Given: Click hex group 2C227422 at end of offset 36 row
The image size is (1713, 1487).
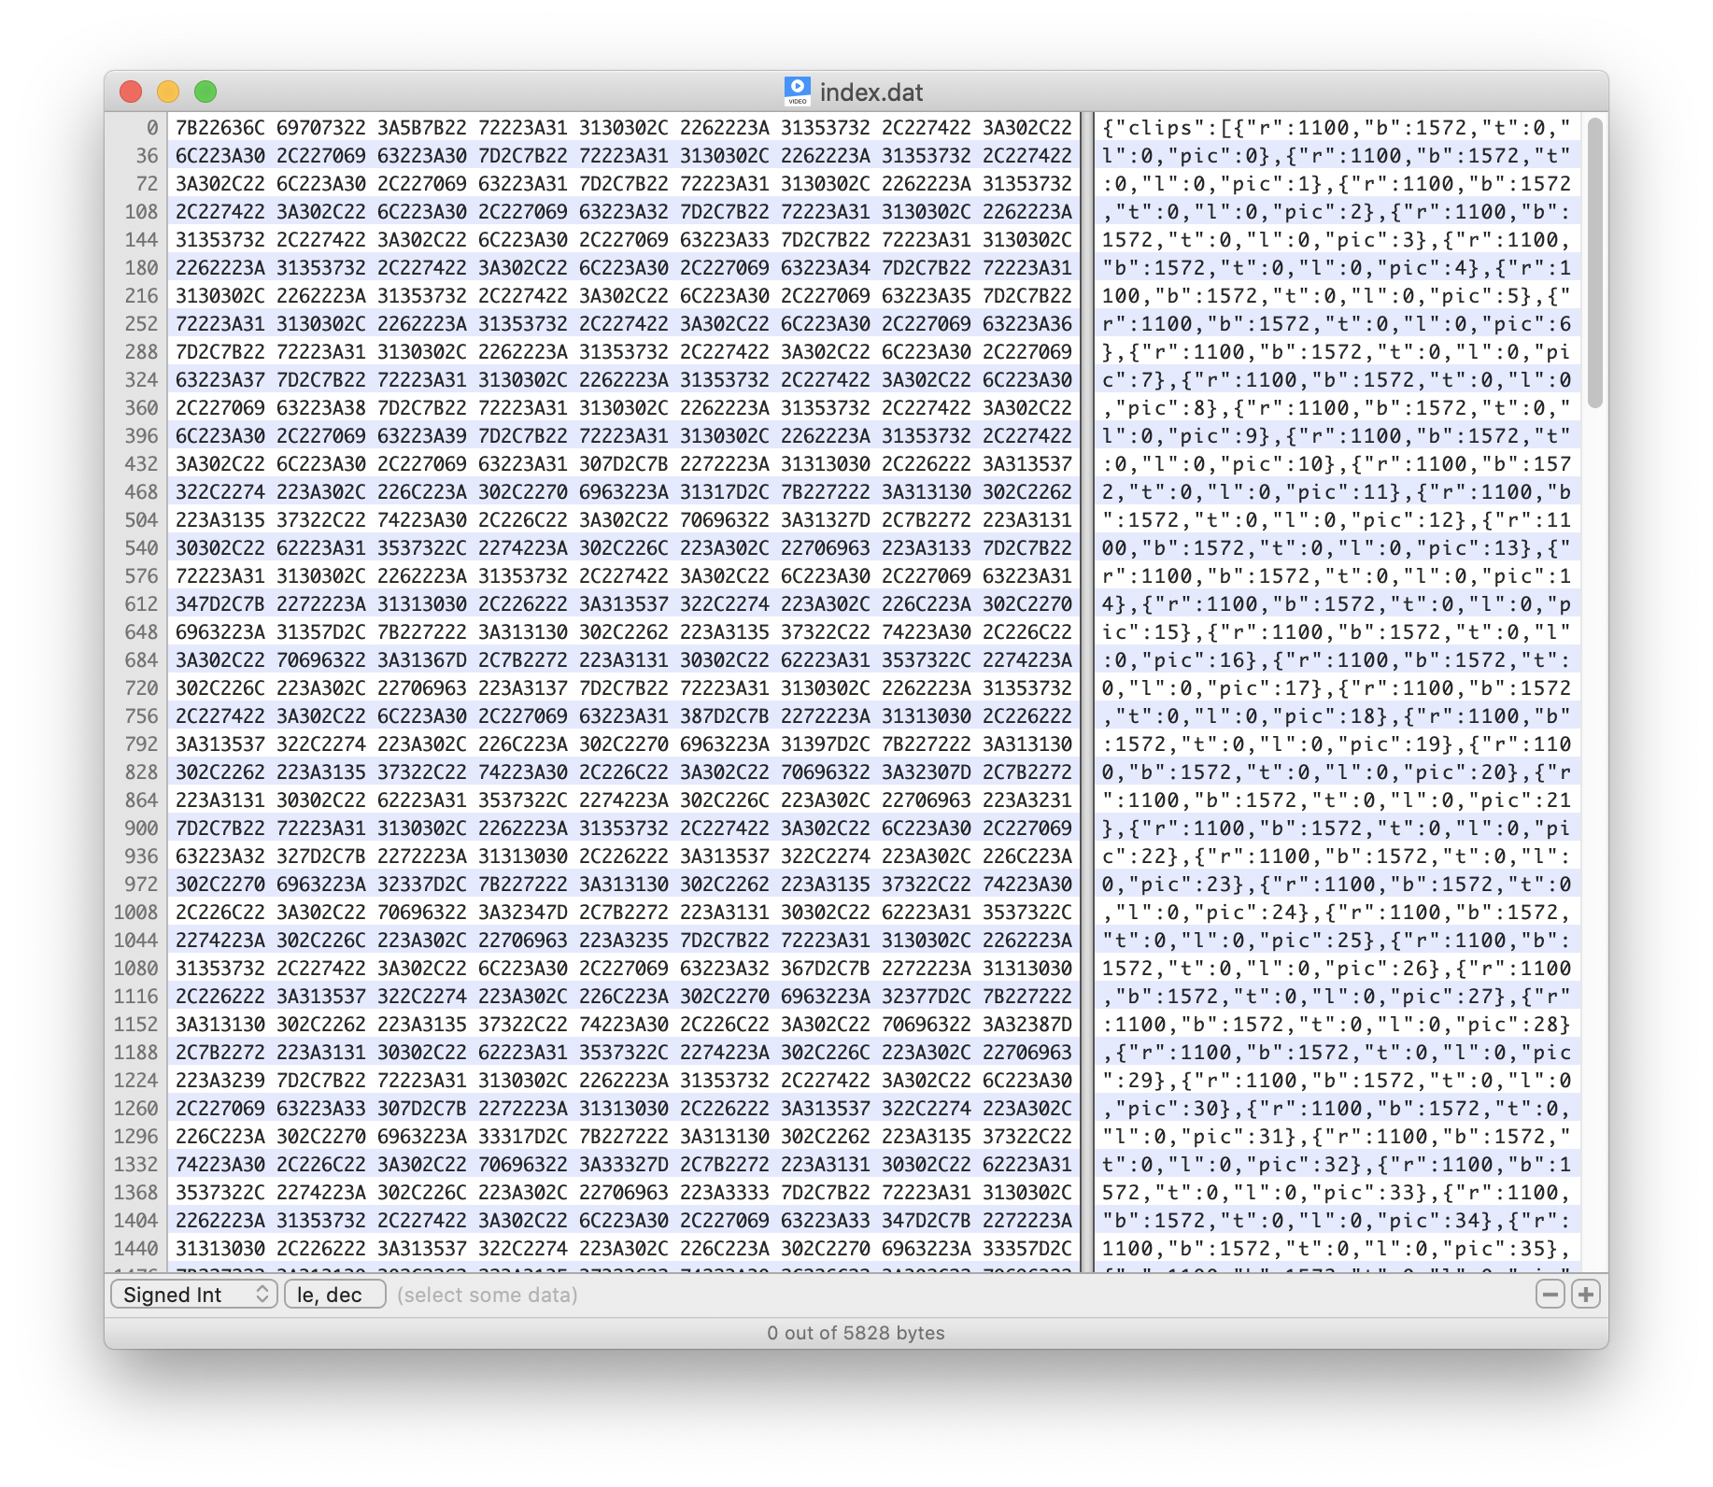Looking at the screenshot, I should tap(1027, 155).
